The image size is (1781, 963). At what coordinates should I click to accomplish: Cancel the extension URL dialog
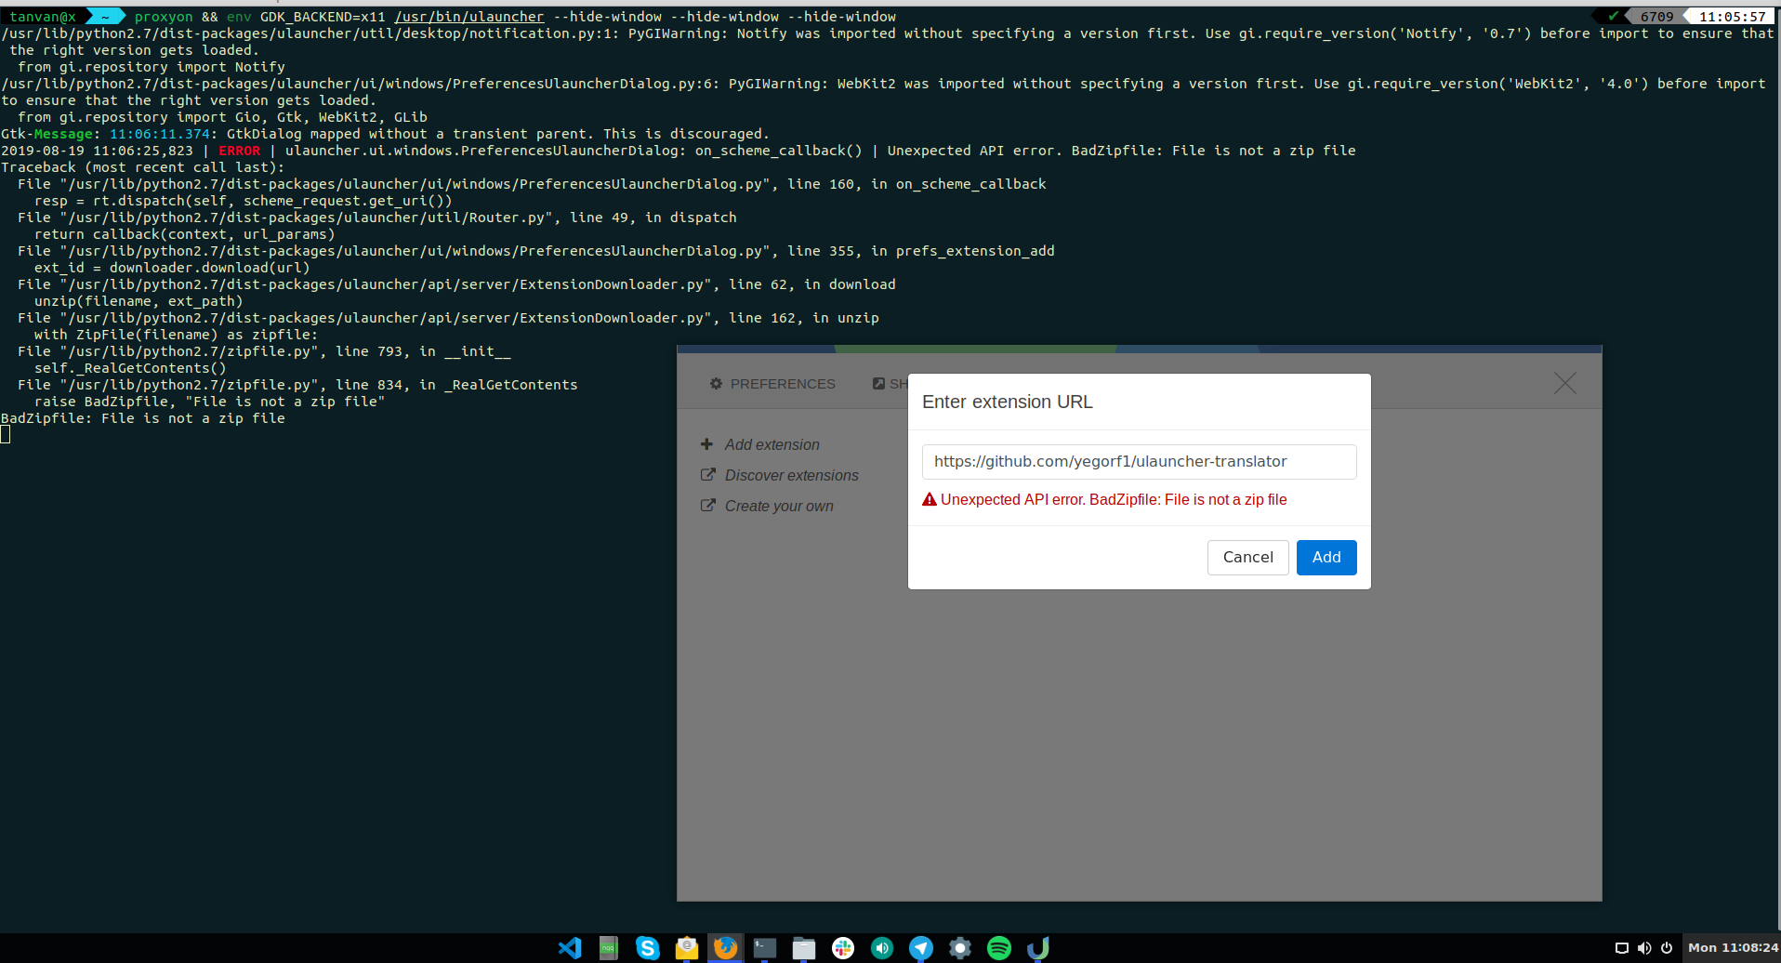[x=1247, y=557]
